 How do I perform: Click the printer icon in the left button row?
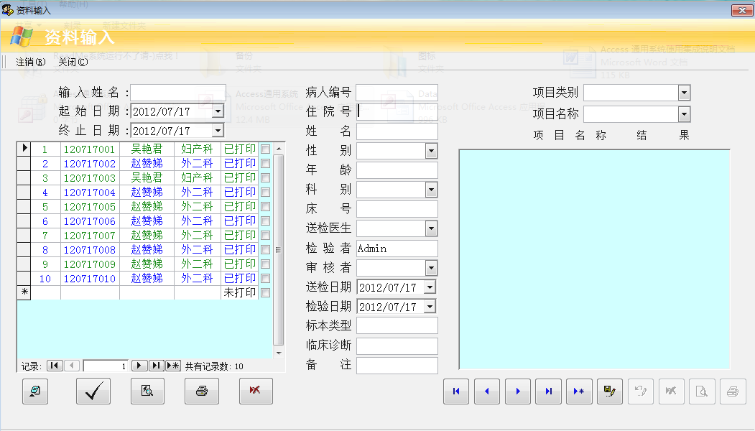click(x=202, y=391)
